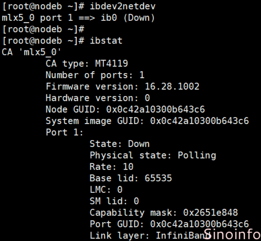Click the 'Hardware version: 0' line
This screenshot has width=261, height=241.
click(98, 98)
